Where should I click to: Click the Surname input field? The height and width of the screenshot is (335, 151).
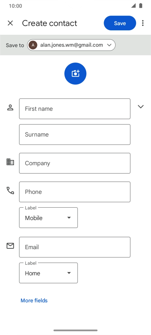click(x=75, y=134)
